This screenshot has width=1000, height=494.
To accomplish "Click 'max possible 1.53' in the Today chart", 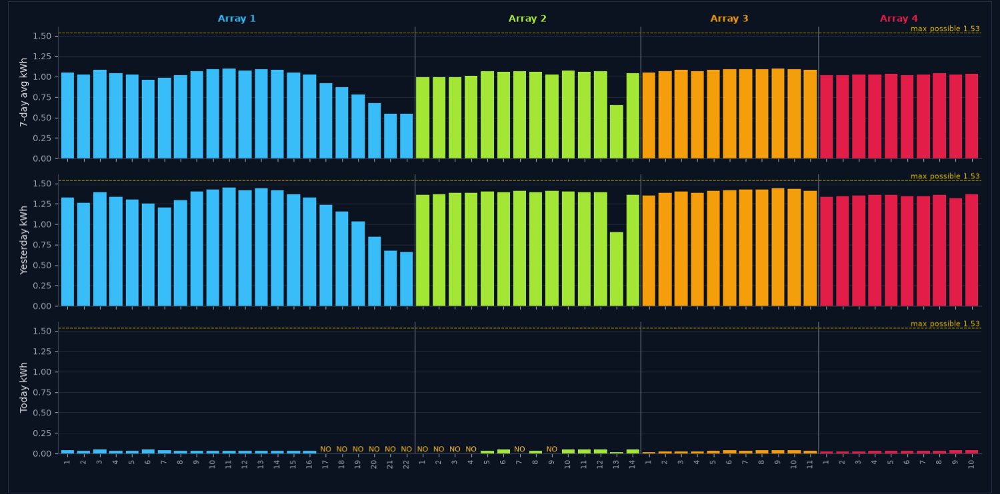I will (x=945, y=324).
